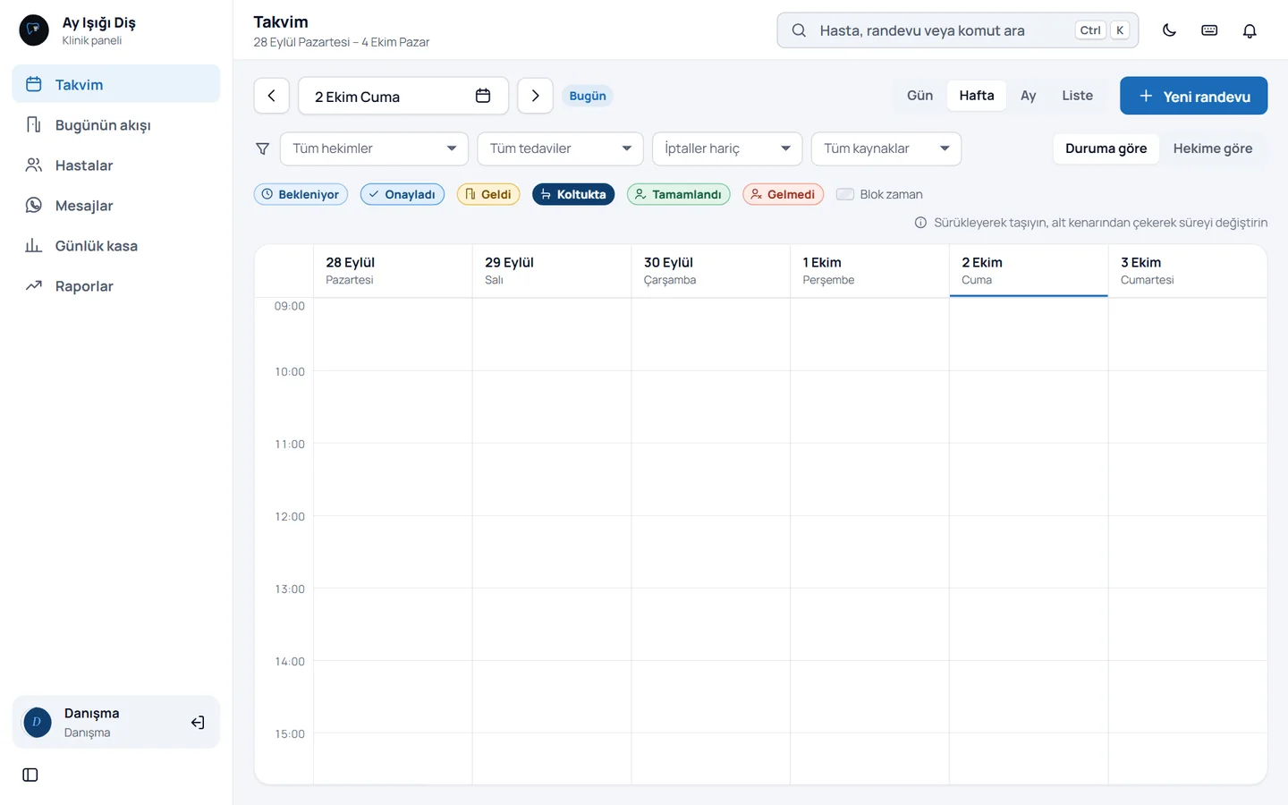This screenshot has width=1288, height=805.
Task: Log out using the exit icon
Action: tap(198, 723)
